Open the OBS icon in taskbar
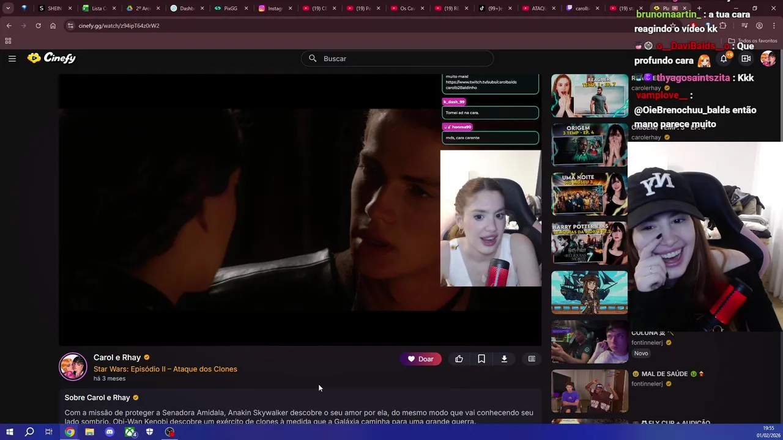783x440 pixels. tap(170, 432)
